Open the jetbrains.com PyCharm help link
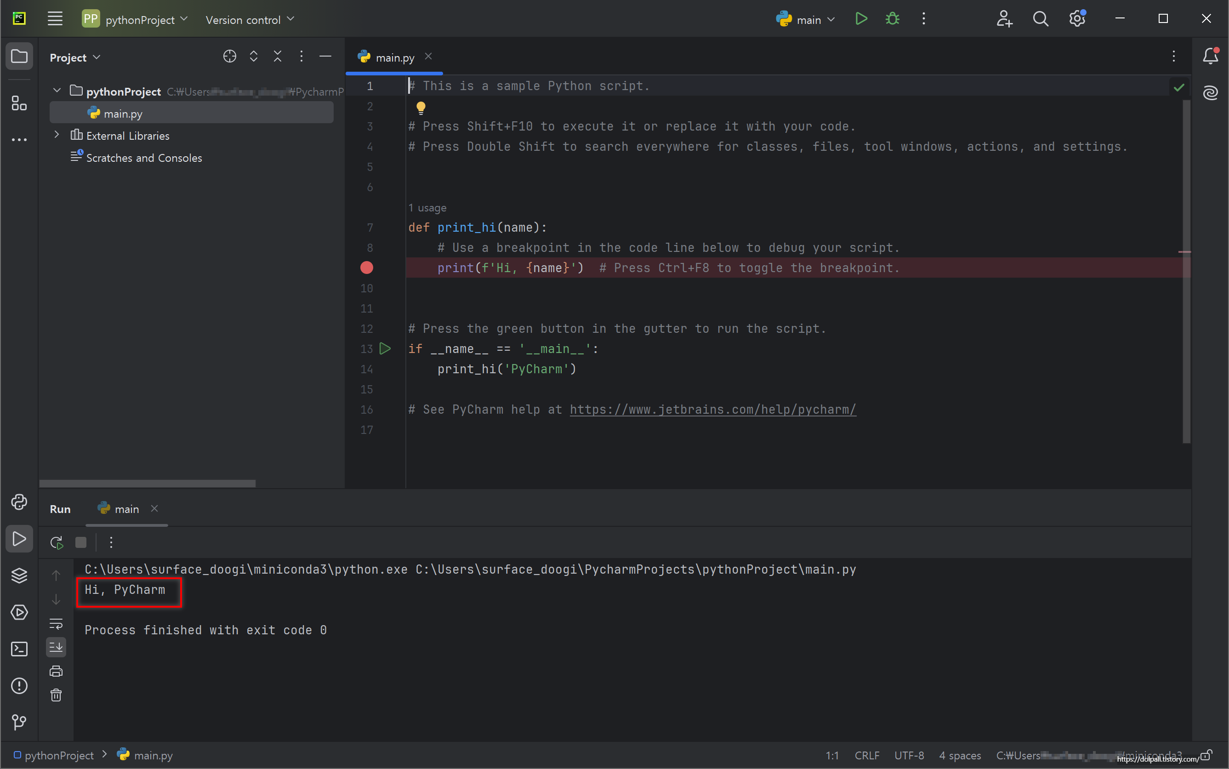Screen dimensions: 1229x769 712,410
